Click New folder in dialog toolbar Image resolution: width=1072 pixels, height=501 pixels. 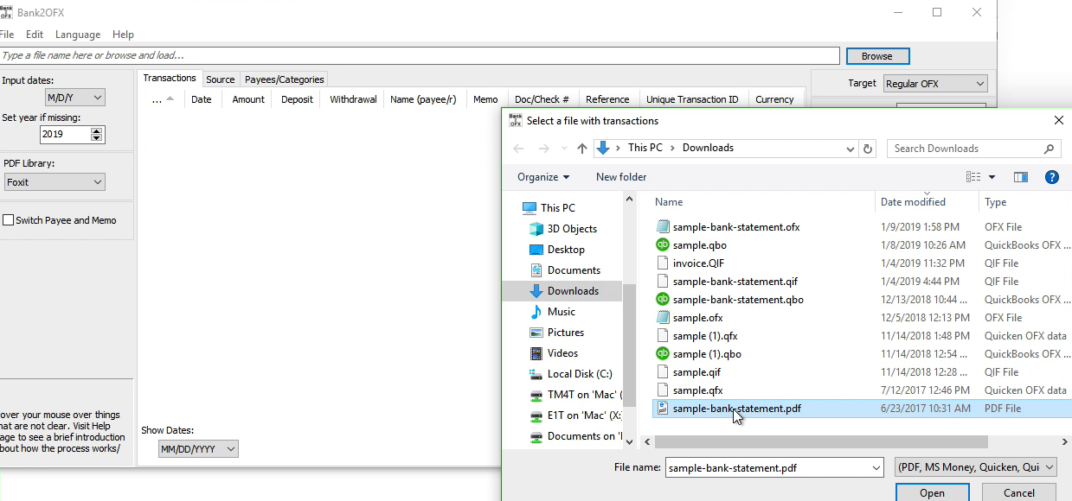tap(621, 177)
